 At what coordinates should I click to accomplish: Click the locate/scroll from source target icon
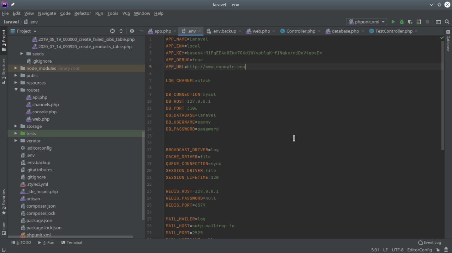(x=112, y=31)
